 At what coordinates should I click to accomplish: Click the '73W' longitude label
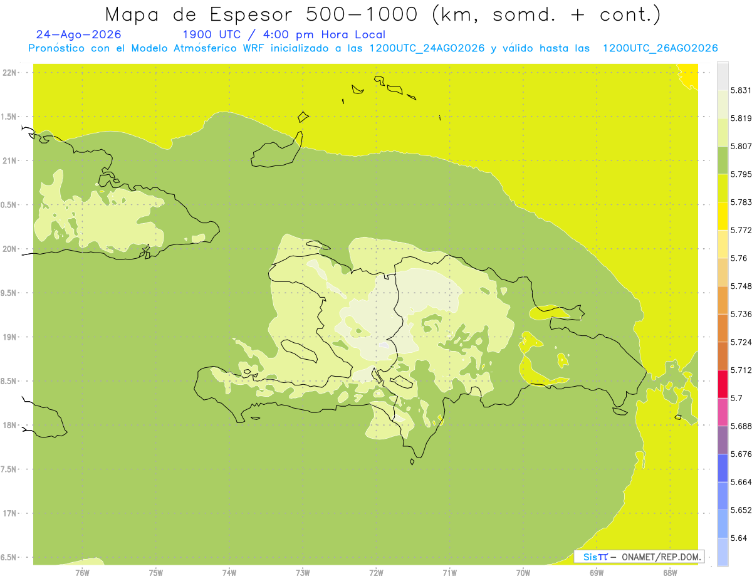[303, 572]
